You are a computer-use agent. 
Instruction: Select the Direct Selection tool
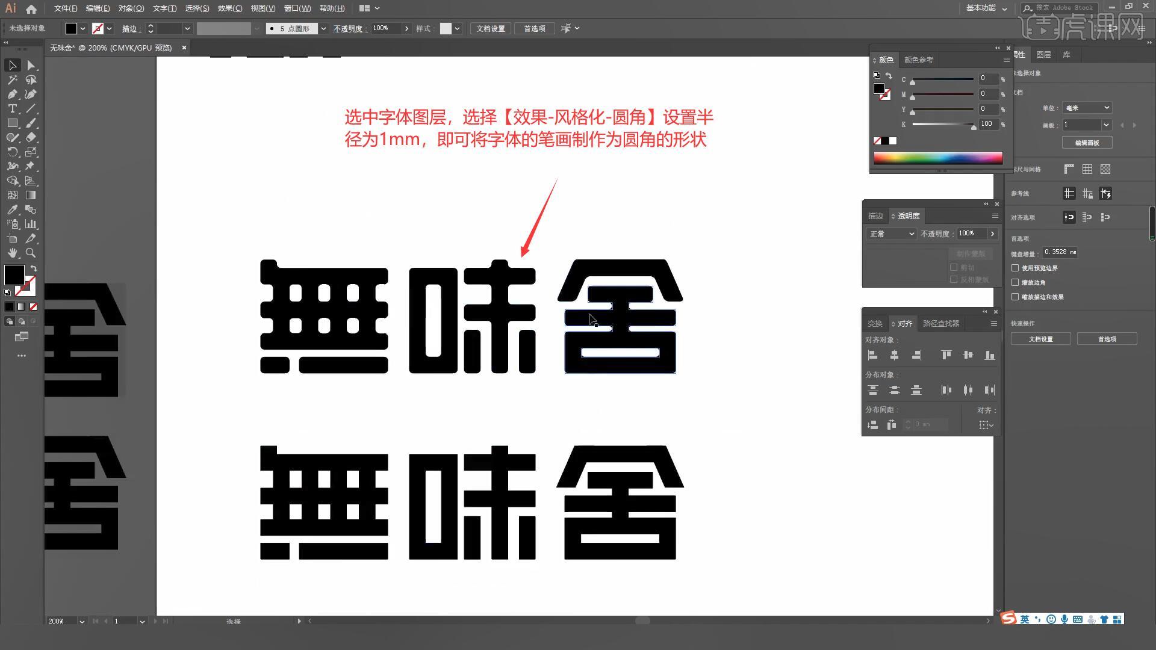(x=31, y=65)
